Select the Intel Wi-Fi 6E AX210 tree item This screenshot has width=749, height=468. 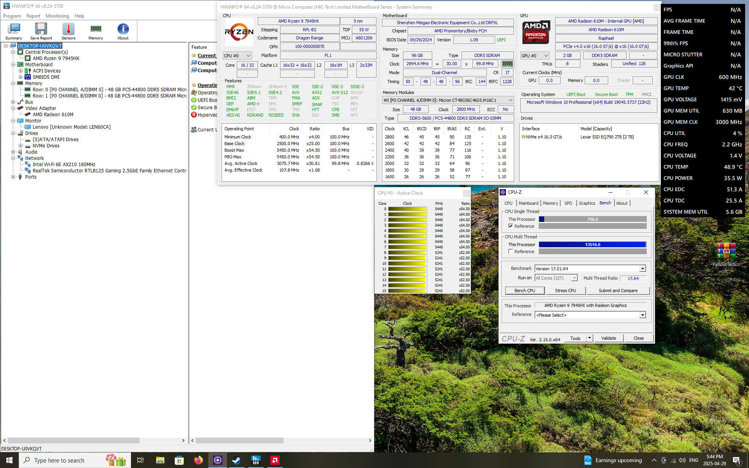coord(64,164)
